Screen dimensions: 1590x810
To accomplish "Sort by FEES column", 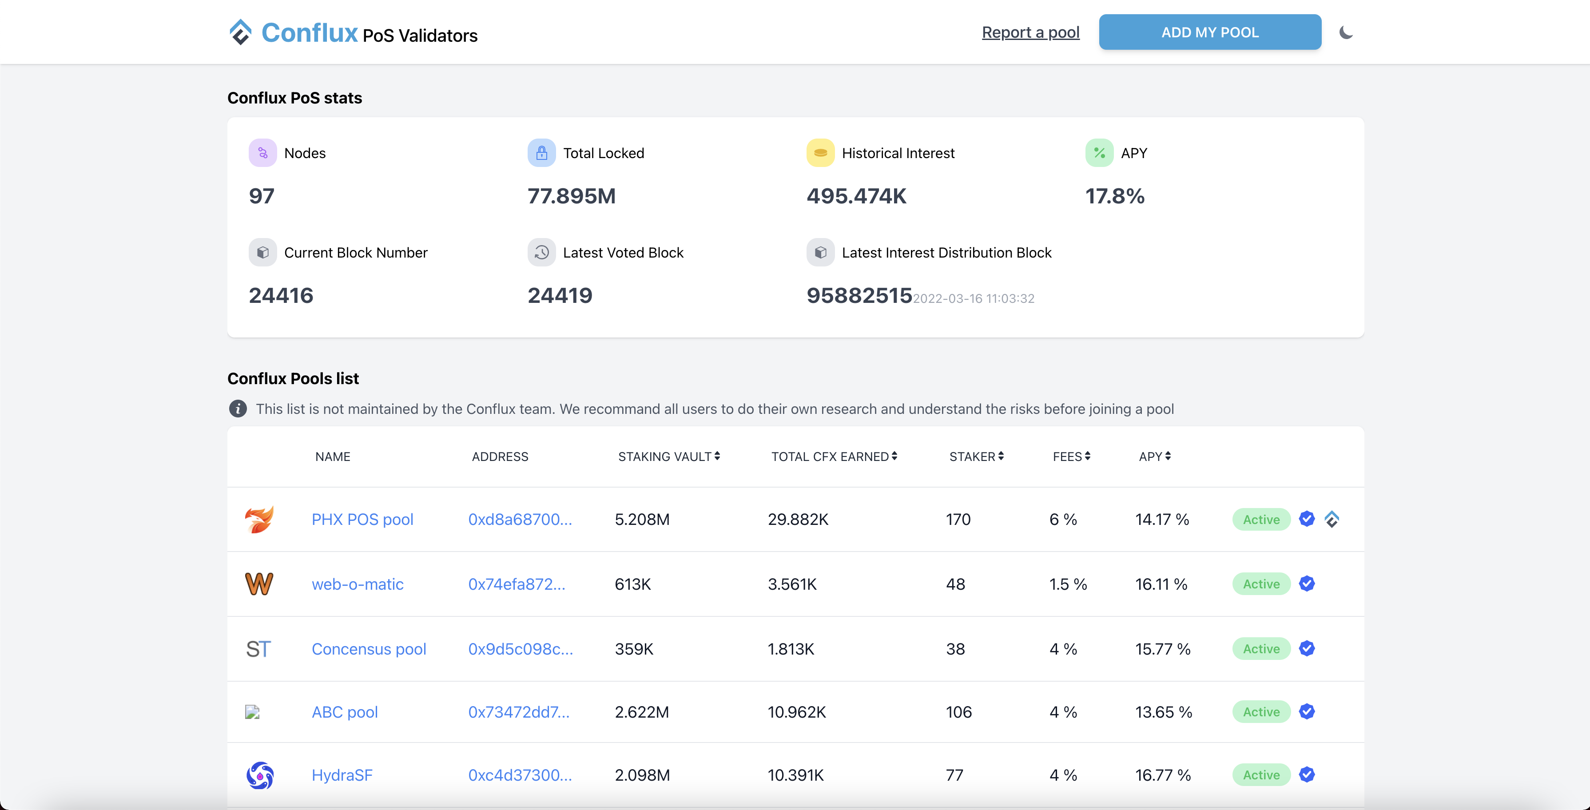I will pyautogui.click(x=1072, y=456).
